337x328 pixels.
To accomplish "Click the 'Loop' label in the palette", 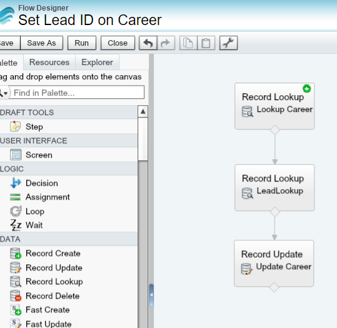I will click(x=35, y=212).
